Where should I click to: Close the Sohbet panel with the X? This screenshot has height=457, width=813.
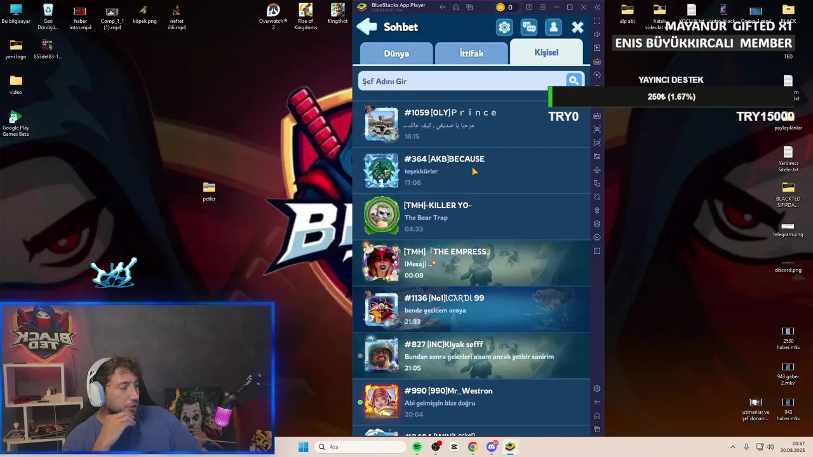pos(577,27)
